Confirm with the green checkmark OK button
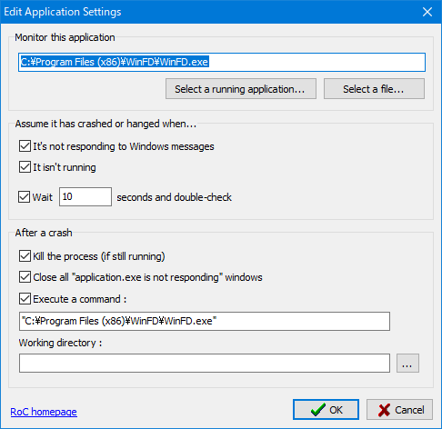This screenshot has width=442, height=429. pos(326,410)
